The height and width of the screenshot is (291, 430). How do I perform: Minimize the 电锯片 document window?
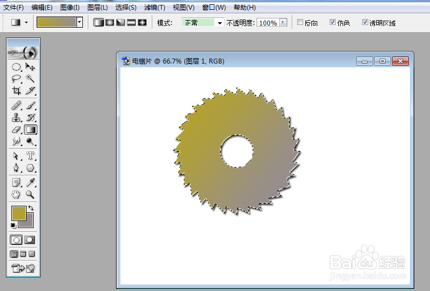[365, 61]
